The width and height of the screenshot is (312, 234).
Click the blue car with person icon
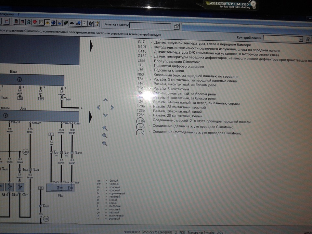pyautogui.click(x=78, y=23)
